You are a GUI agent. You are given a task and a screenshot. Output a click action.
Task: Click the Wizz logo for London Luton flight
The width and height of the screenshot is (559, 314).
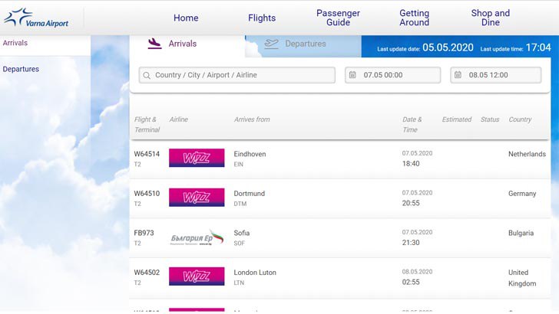click(x=197, y=276)
